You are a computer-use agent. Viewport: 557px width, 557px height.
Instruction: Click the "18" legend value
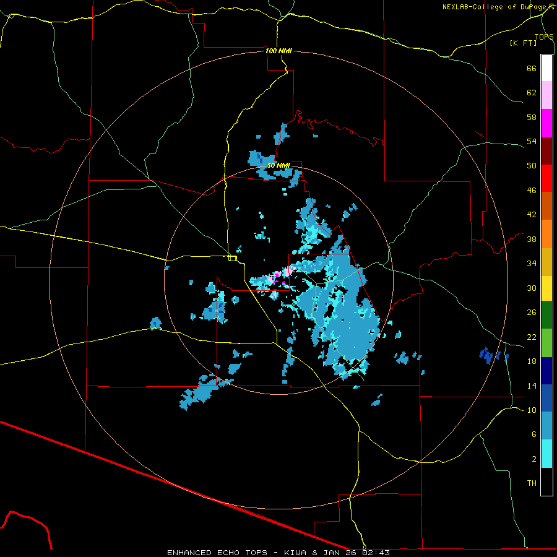(x=532, y=361)
